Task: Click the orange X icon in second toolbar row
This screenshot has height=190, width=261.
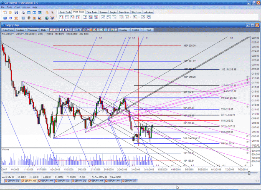Action: tap(16, 18)
